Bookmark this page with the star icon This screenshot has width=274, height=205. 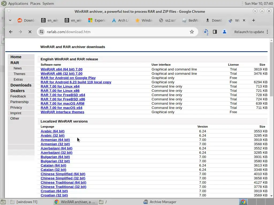click(x=192, y=32)
